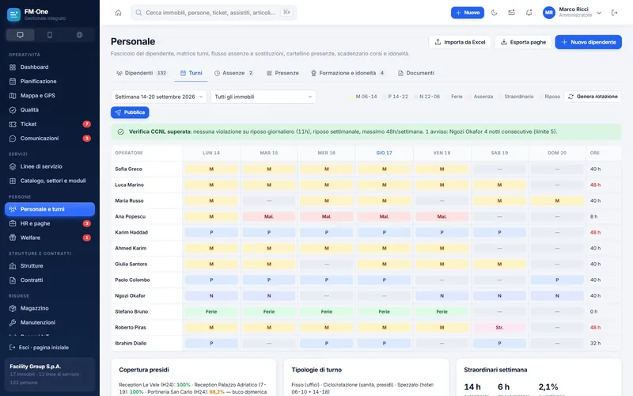Click the P 14-22 legend swatch
Screen dimensions: 633x396
click(x=385, y=97)
